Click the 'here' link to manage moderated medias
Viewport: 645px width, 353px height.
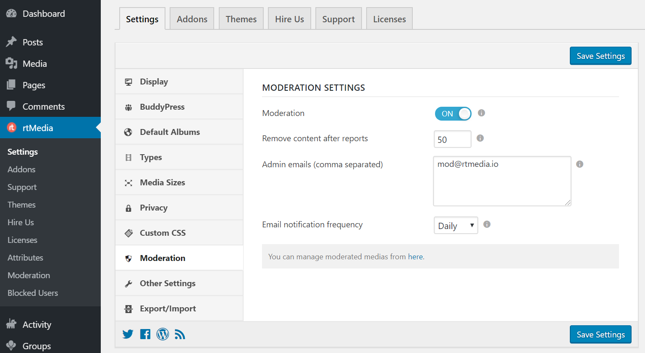click(x=415, y=256)
